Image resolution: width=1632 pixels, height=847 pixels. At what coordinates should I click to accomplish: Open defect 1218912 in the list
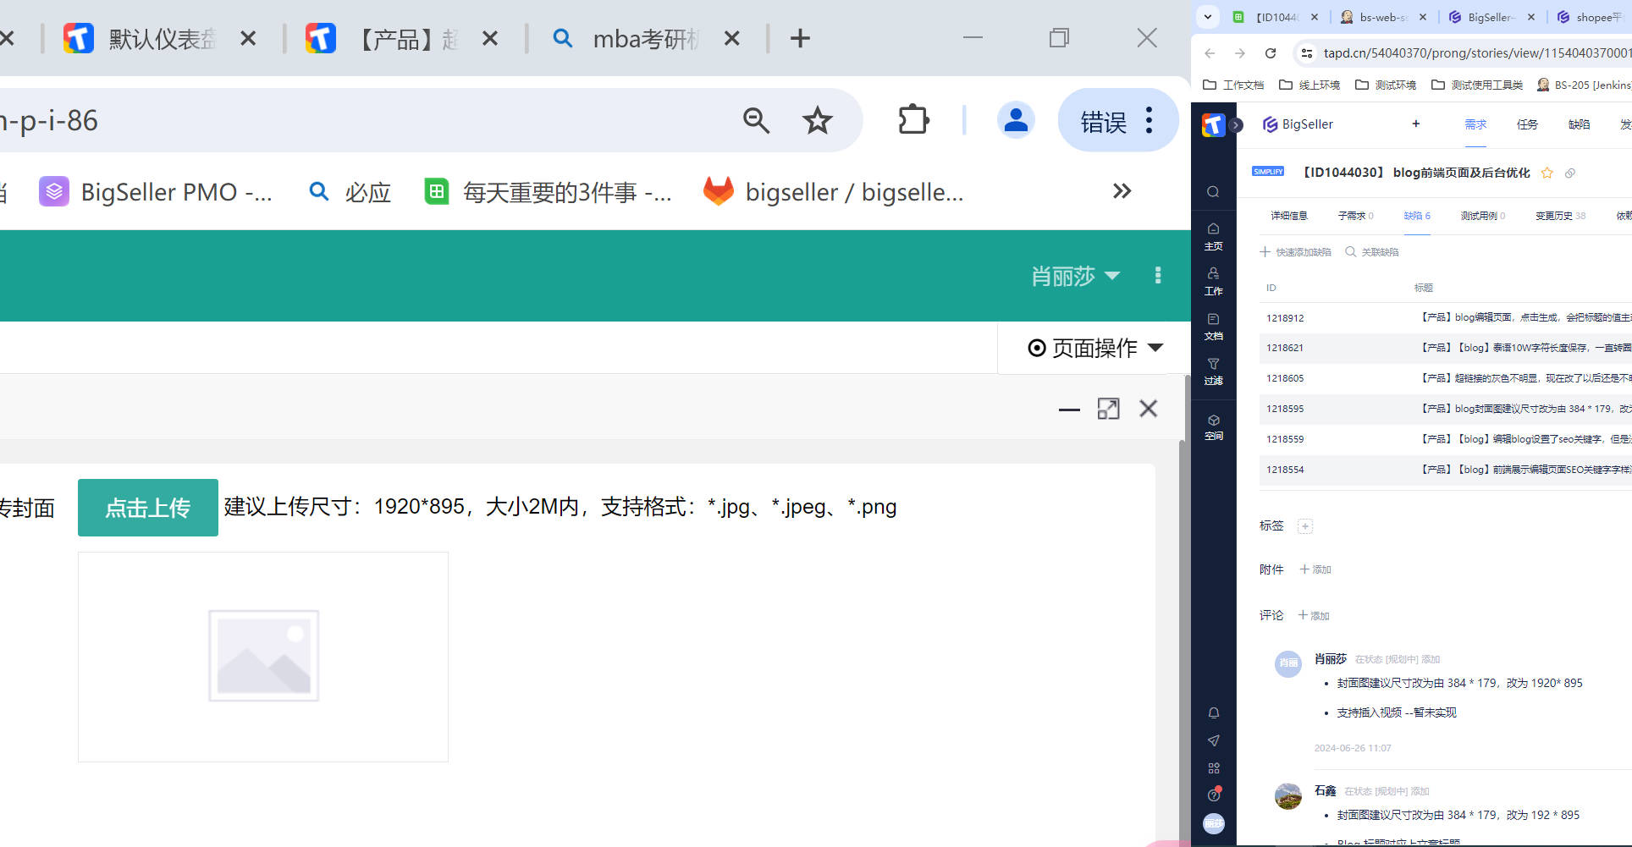1285,318
